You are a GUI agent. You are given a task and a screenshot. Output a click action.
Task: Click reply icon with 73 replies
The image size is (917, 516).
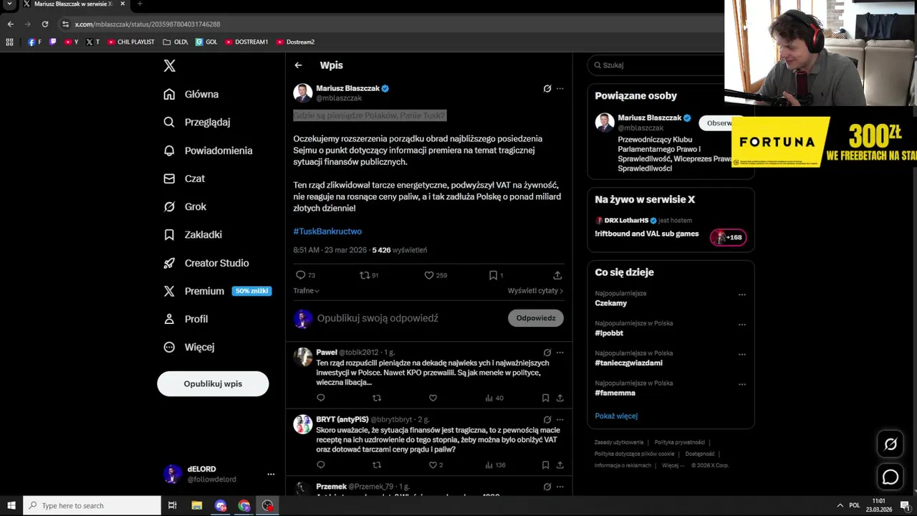pos(305,275)
